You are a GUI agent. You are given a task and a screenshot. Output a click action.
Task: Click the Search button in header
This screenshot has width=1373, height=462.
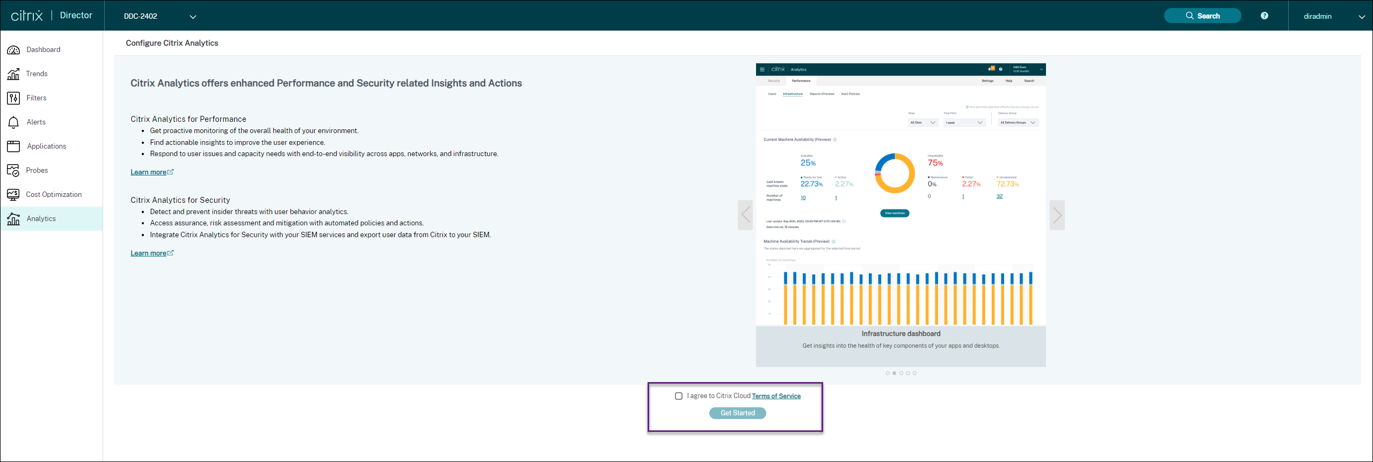tap(1202, 16)
